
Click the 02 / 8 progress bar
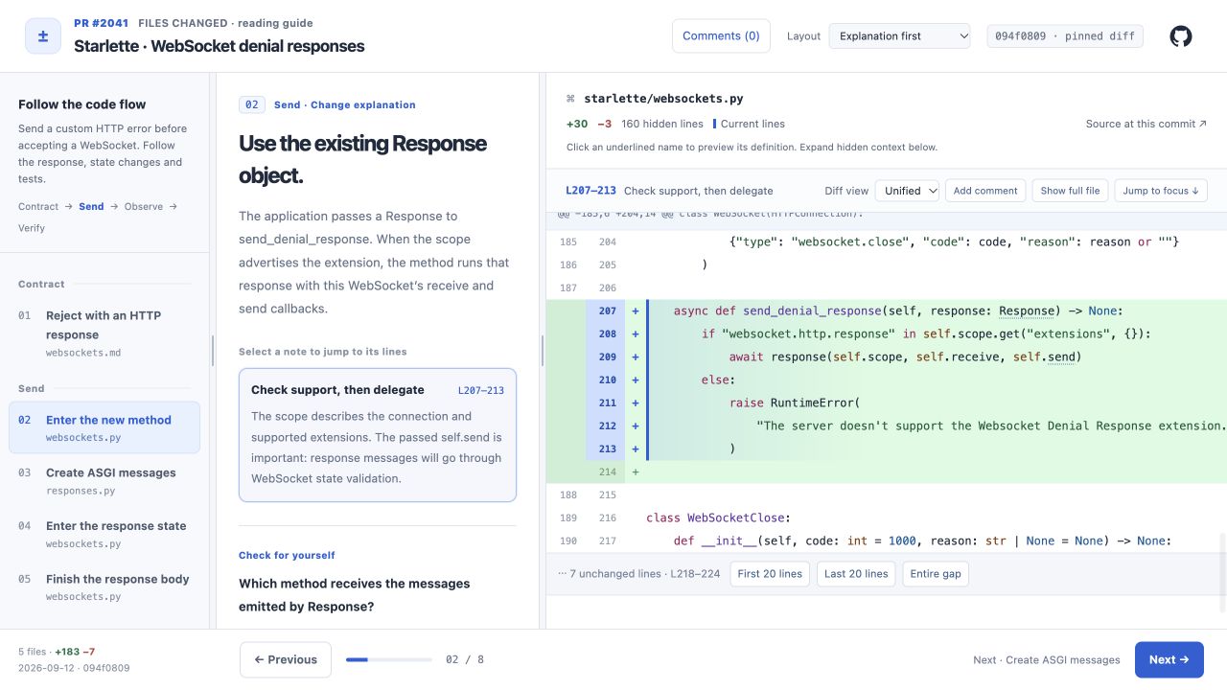(389, 659)
